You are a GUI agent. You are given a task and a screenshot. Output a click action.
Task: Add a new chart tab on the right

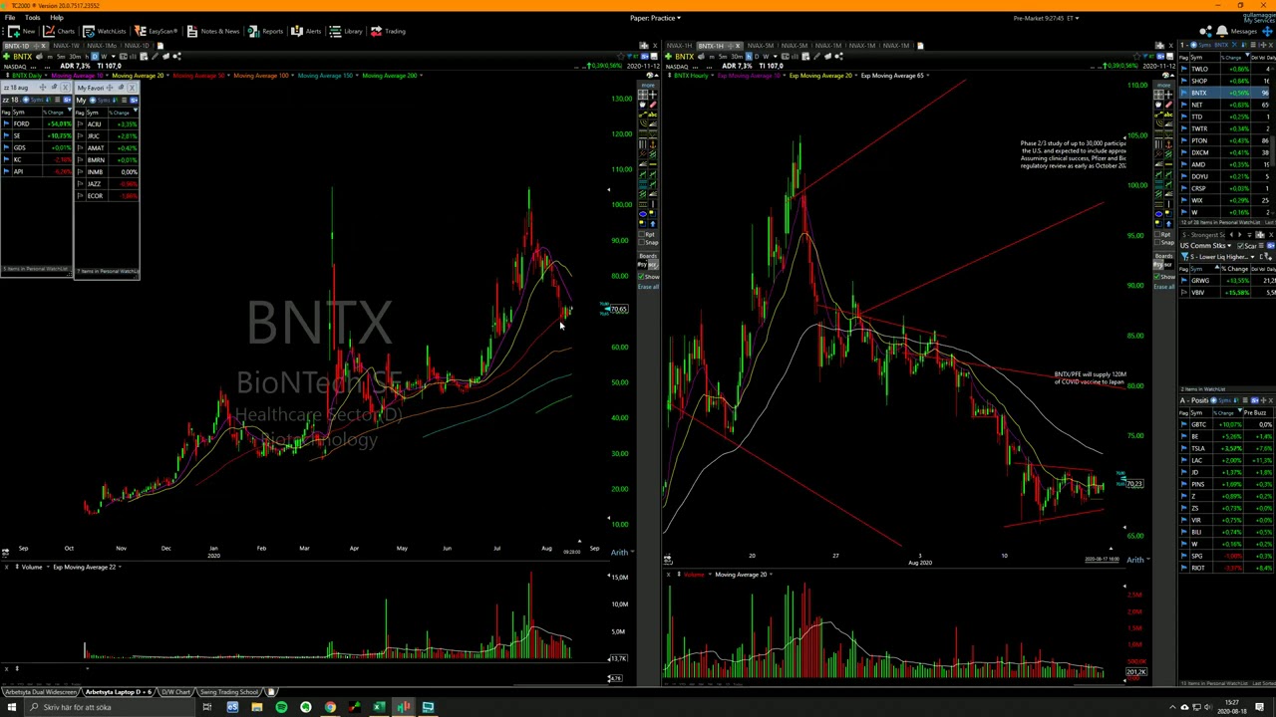point(920,45)
